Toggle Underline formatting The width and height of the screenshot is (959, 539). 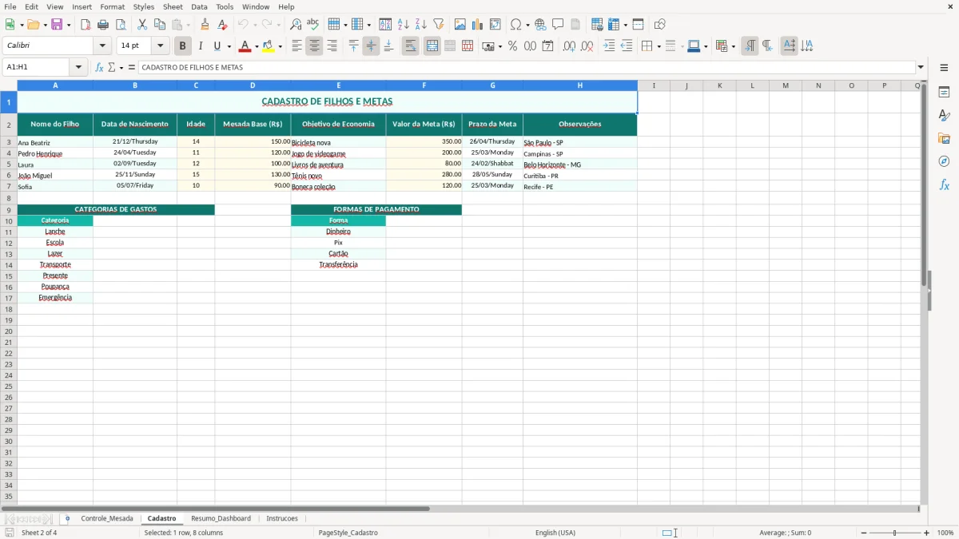tap(217, 46)
